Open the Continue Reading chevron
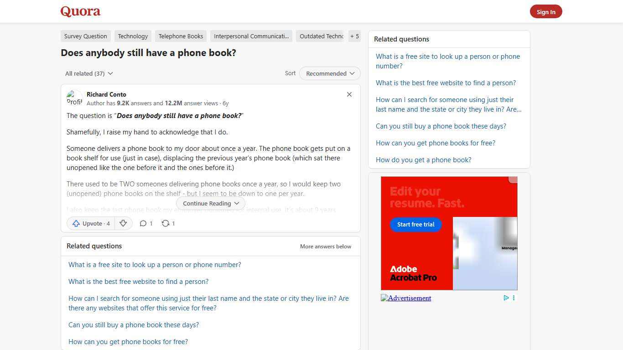Image resolution: width=623 pixels, height=350 pixels. (x=237, y=203)
